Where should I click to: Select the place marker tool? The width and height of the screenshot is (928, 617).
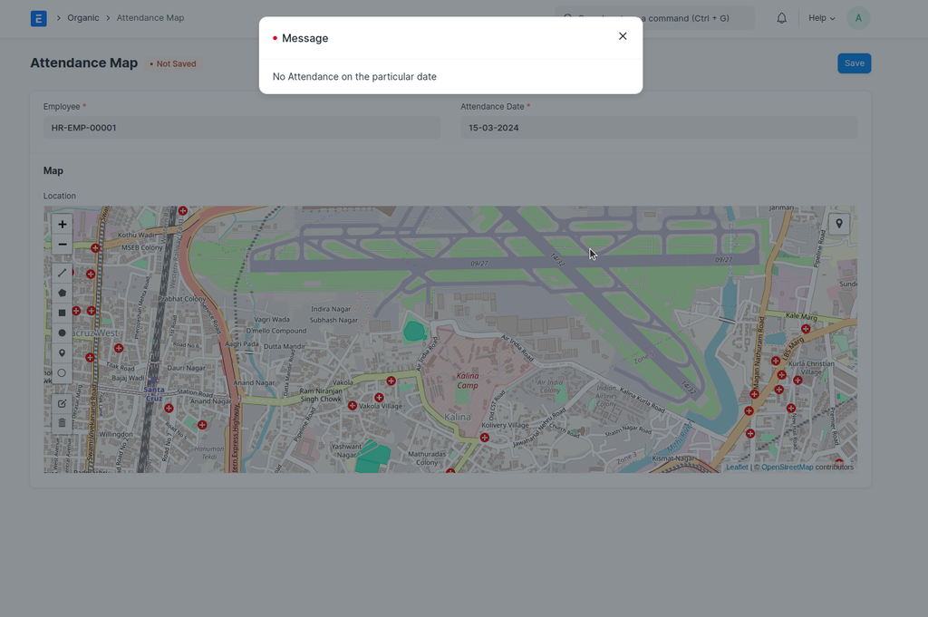pos(62,352)
